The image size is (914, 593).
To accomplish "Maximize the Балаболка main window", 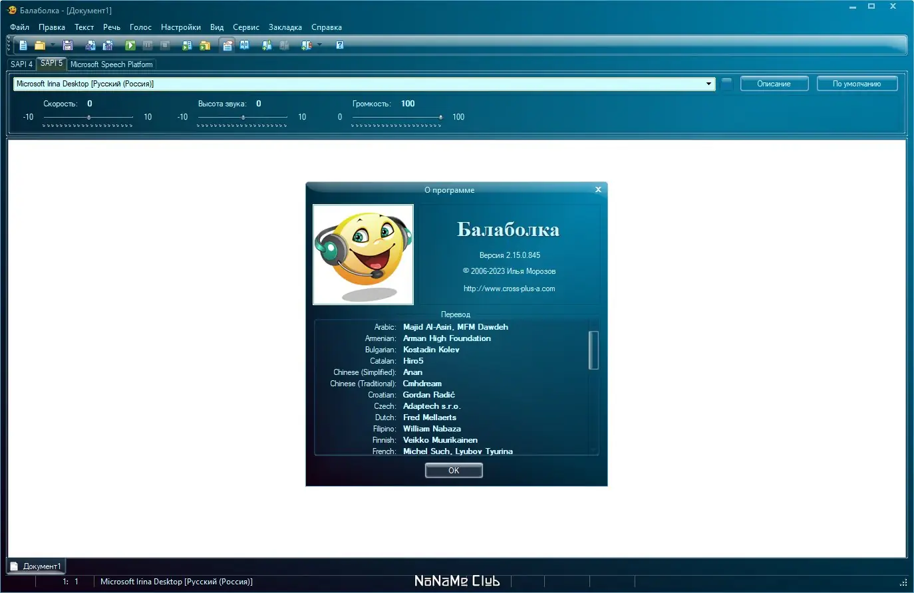I will (x=871, y=7).
